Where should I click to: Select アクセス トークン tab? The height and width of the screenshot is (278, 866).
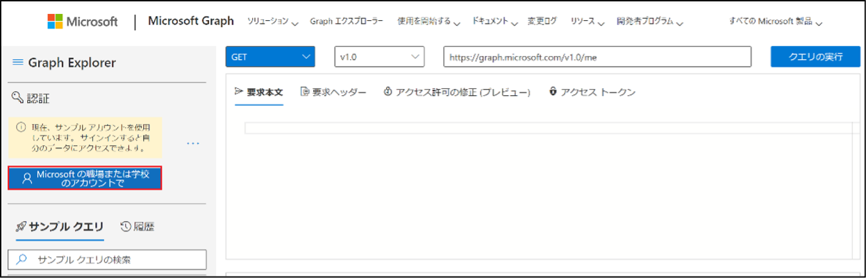[x=592, y=92]
